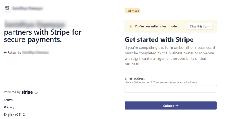227x119 pixels.
Task: Click the storefront icon at top left
Action: pos(7,8)
